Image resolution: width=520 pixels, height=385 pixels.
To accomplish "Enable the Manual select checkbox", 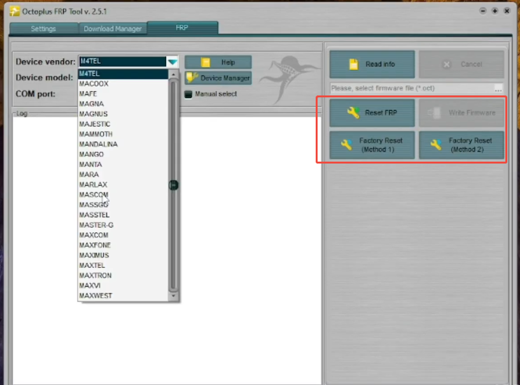I will pyautogui.click(x=188, y=94).
